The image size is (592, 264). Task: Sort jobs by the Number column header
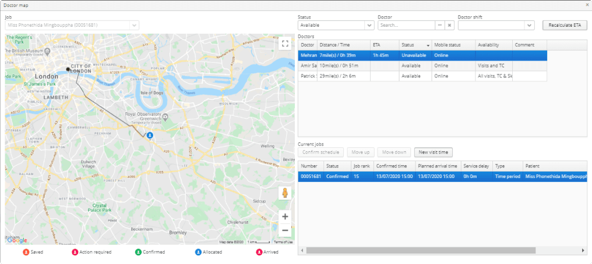(x=311, y=166)
